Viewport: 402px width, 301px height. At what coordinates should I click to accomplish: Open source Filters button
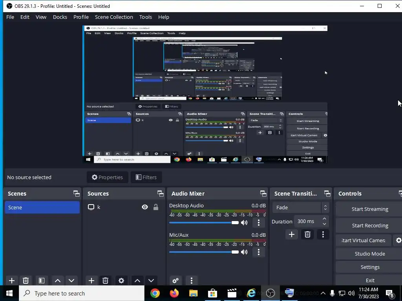pyautogui.click(x=146, y=177)
